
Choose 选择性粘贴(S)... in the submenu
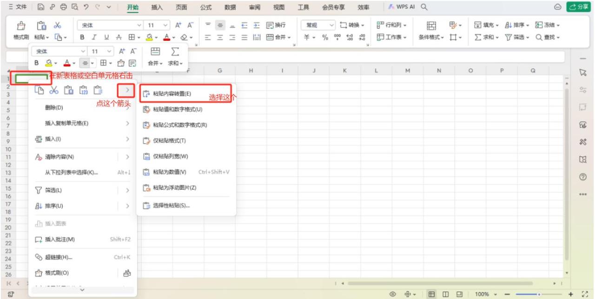185,205
